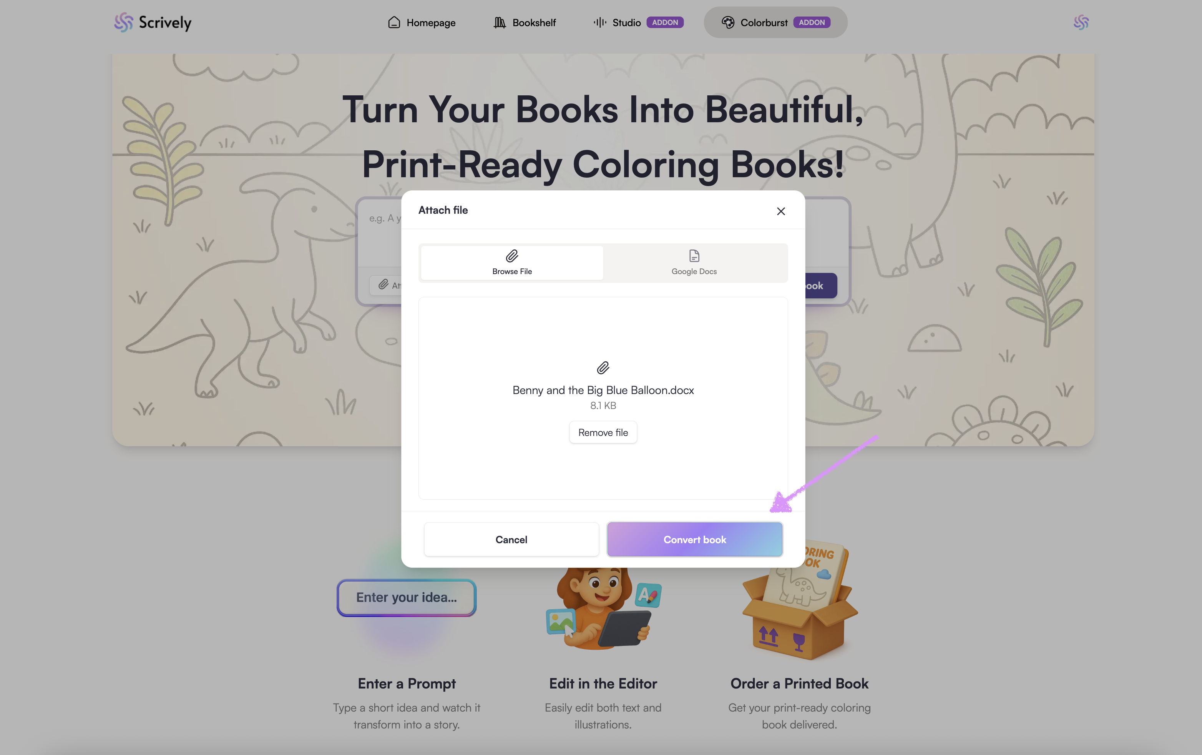Click the Studio waveform icon

tap(600, 22)
